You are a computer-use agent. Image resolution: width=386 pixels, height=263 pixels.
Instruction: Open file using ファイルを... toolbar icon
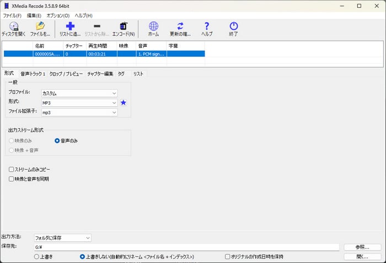(40, 29)
